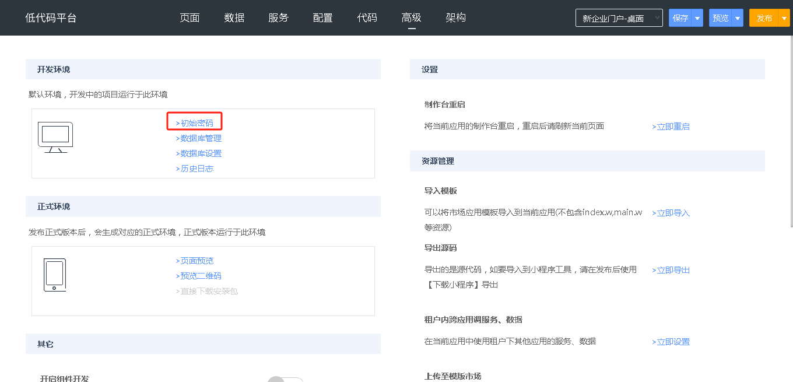
Task: Go to the 架构 tab
Action: 455,17
